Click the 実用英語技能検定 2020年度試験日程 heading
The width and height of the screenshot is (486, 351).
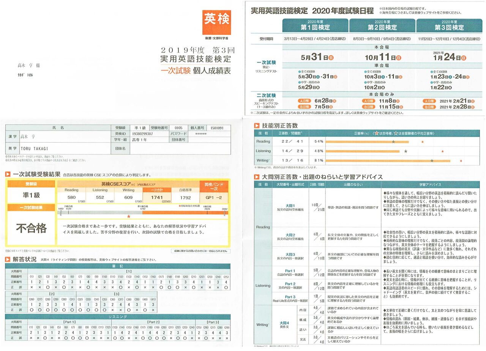coord(312,11)
